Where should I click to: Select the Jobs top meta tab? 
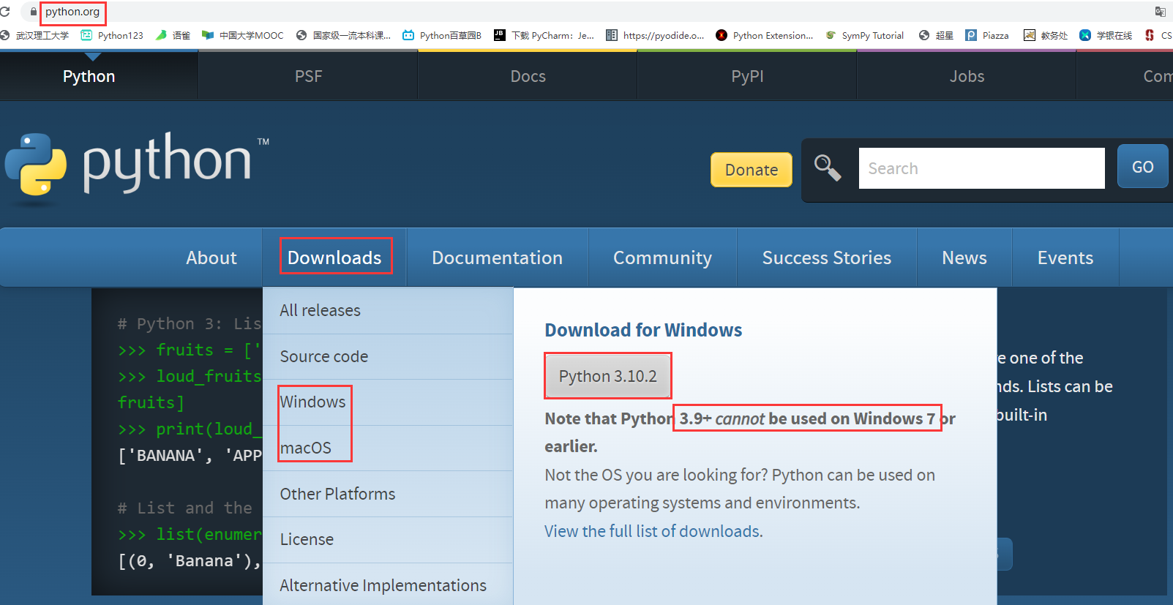tap(967, 76)
